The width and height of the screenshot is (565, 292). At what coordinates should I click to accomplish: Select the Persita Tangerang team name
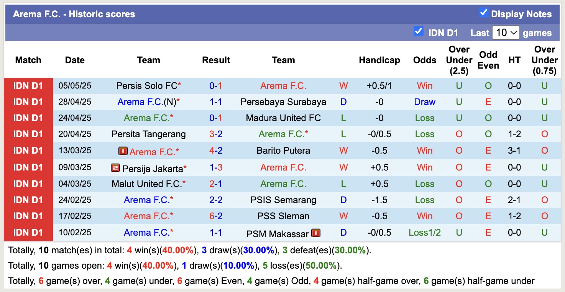(x=149, y=134)
